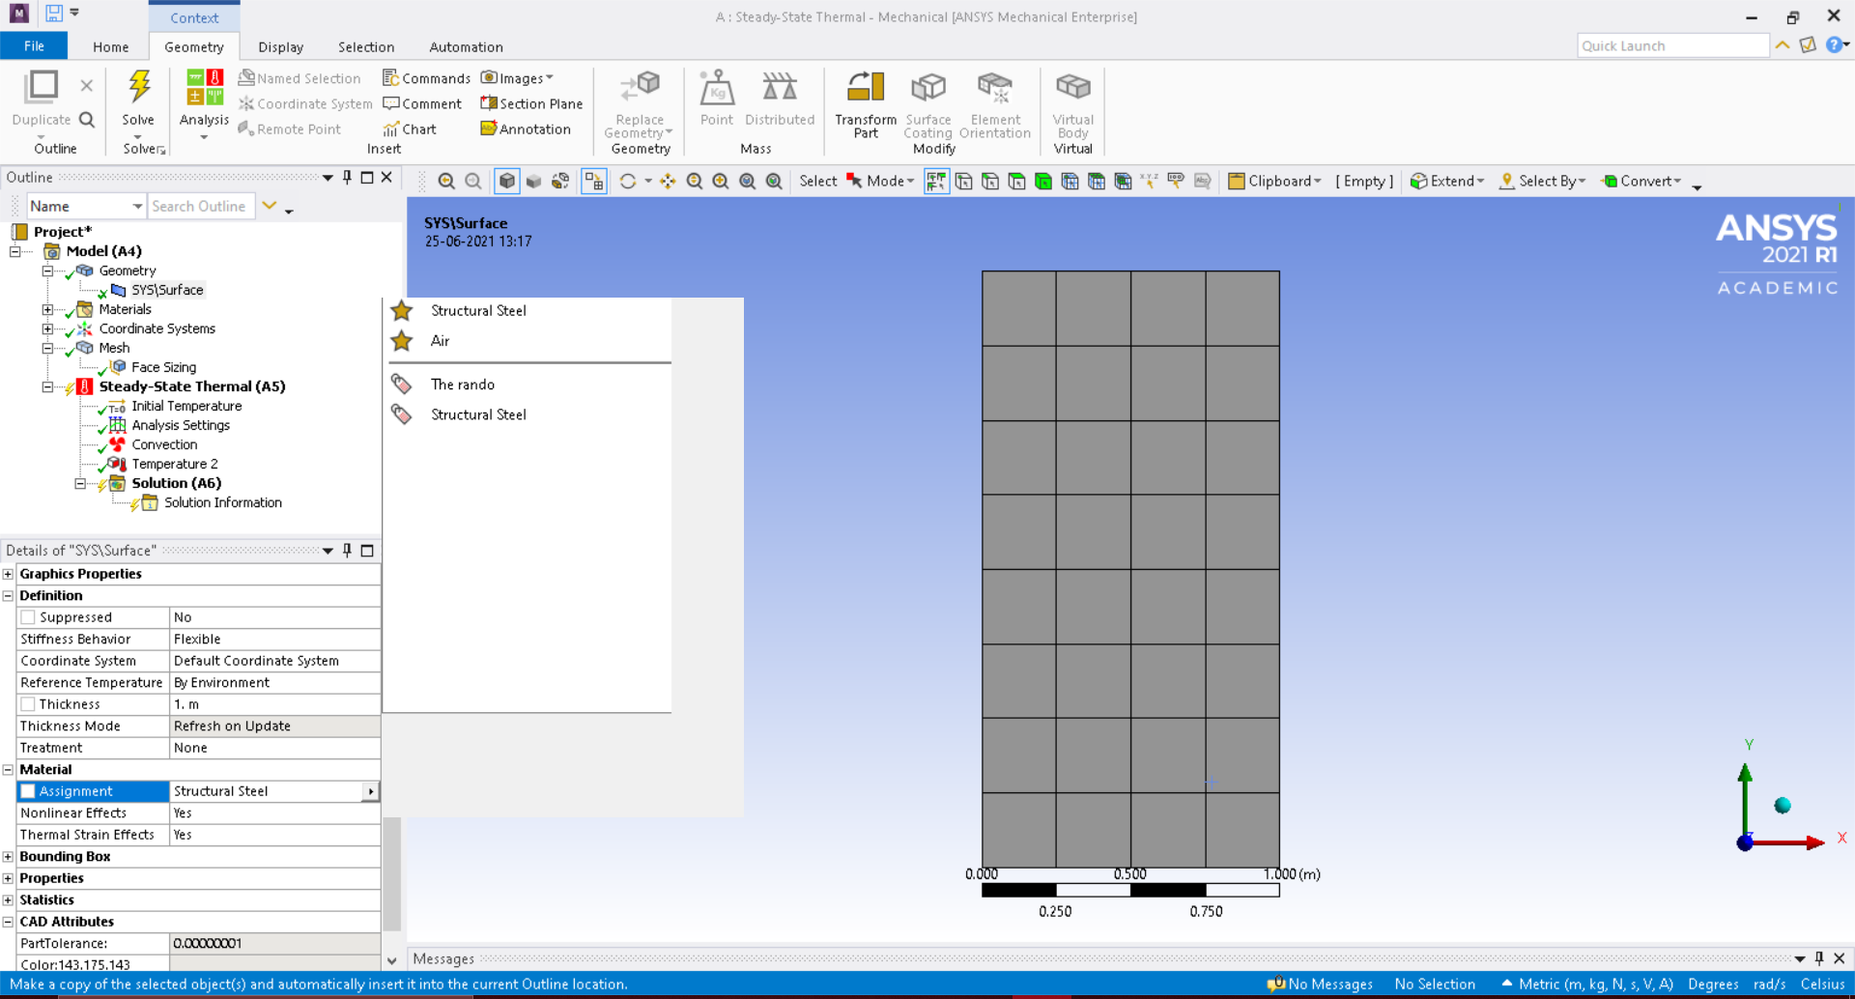This screenshot has width=1855, height=999.
Task: Expand the Materials tree node
Action: tap(47, 309)
